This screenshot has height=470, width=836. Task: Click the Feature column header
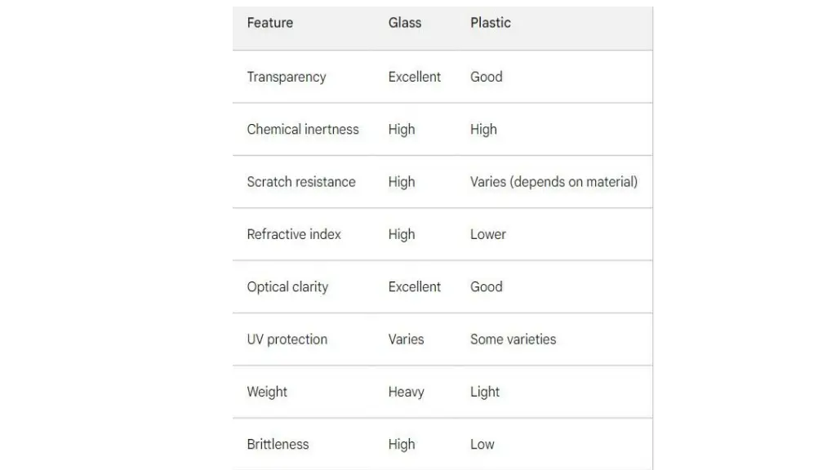click(x=269, y=23)
